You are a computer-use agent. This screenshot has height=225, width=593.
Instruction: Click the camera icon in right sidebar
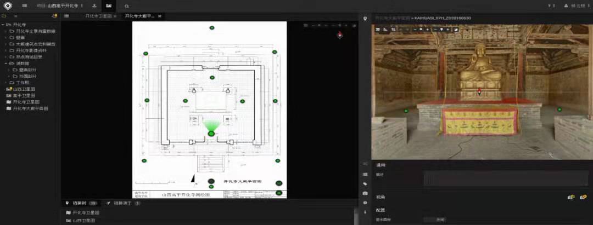(365, 193)
